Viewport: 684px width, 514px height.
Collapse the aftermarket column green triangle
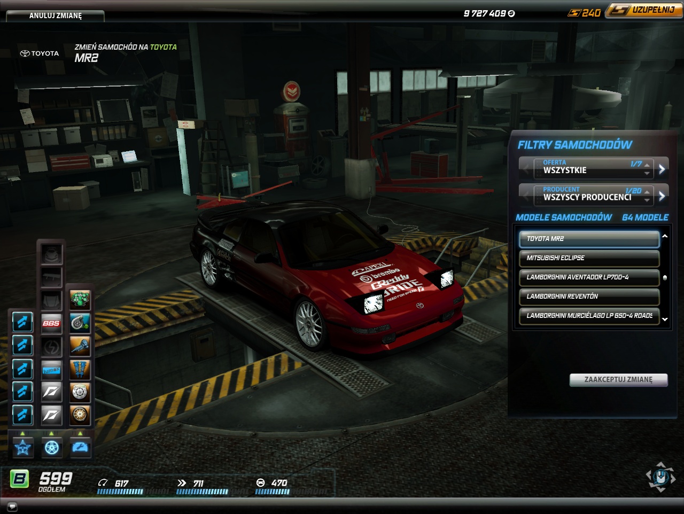[51, 433]
